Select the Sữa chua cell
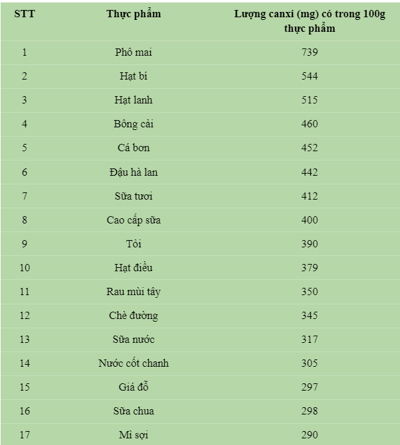The width and height of the screenshot is (400, 445). click(x=134, y=411)
